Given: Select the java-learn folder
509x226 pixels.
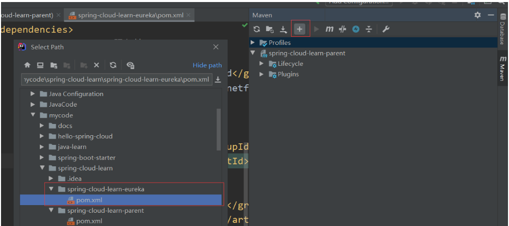Looking at the screenshot, I should tap(72, 147).
